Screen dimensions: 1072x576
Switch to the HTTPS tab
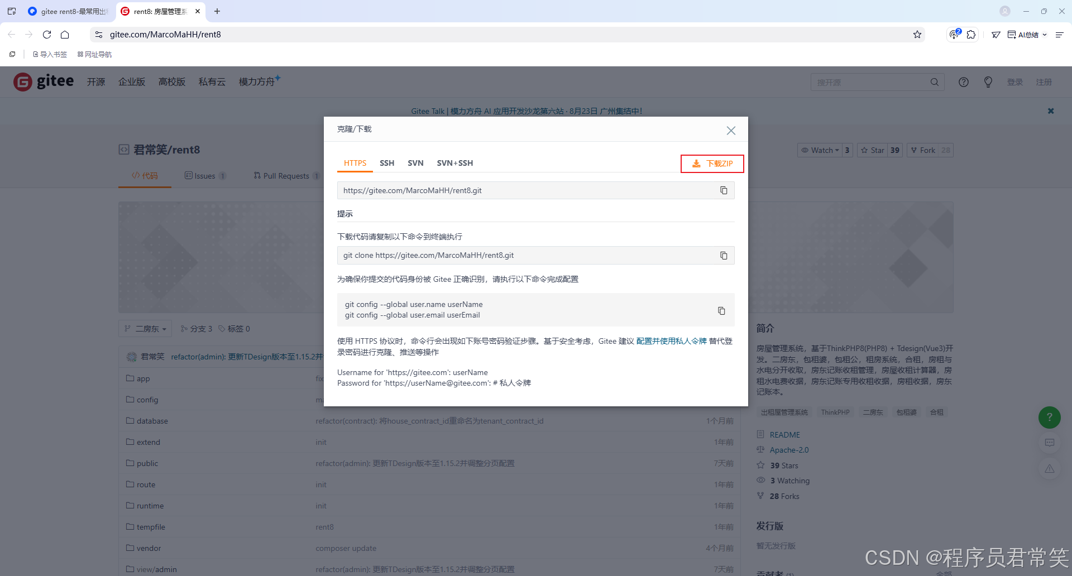click(x=355, y=163)
